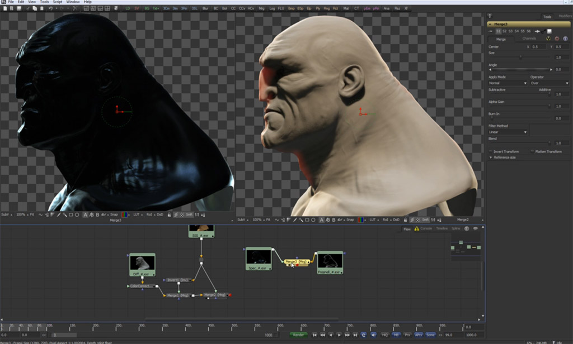Click the info icon next to Spline tab
The height and width of the screenshot is (344, 573).
(467, 229)
